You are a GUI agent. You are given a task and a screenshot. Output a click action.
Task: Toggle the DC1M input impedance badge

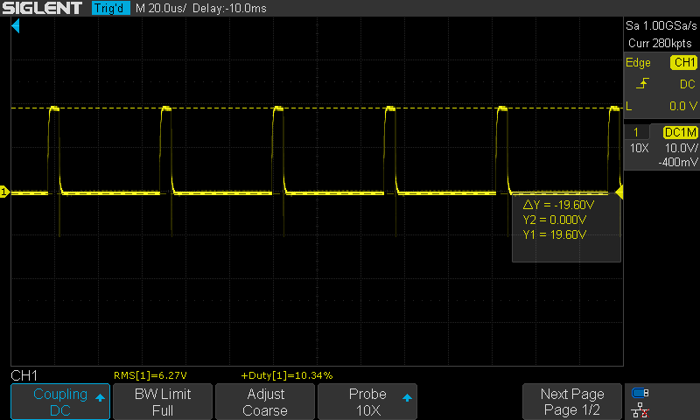(x=681, y=132)
